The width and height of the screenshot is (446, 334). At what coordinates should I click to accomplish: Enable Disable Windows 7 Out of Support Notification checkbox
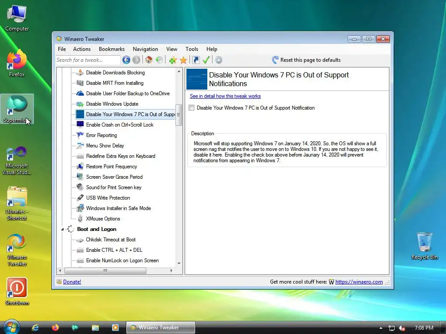[192, 108]
